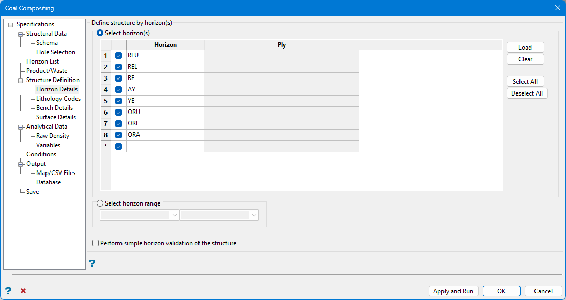Click the ORL horizon cell
The image size is (566, 300).
click(x=165, y=124)
